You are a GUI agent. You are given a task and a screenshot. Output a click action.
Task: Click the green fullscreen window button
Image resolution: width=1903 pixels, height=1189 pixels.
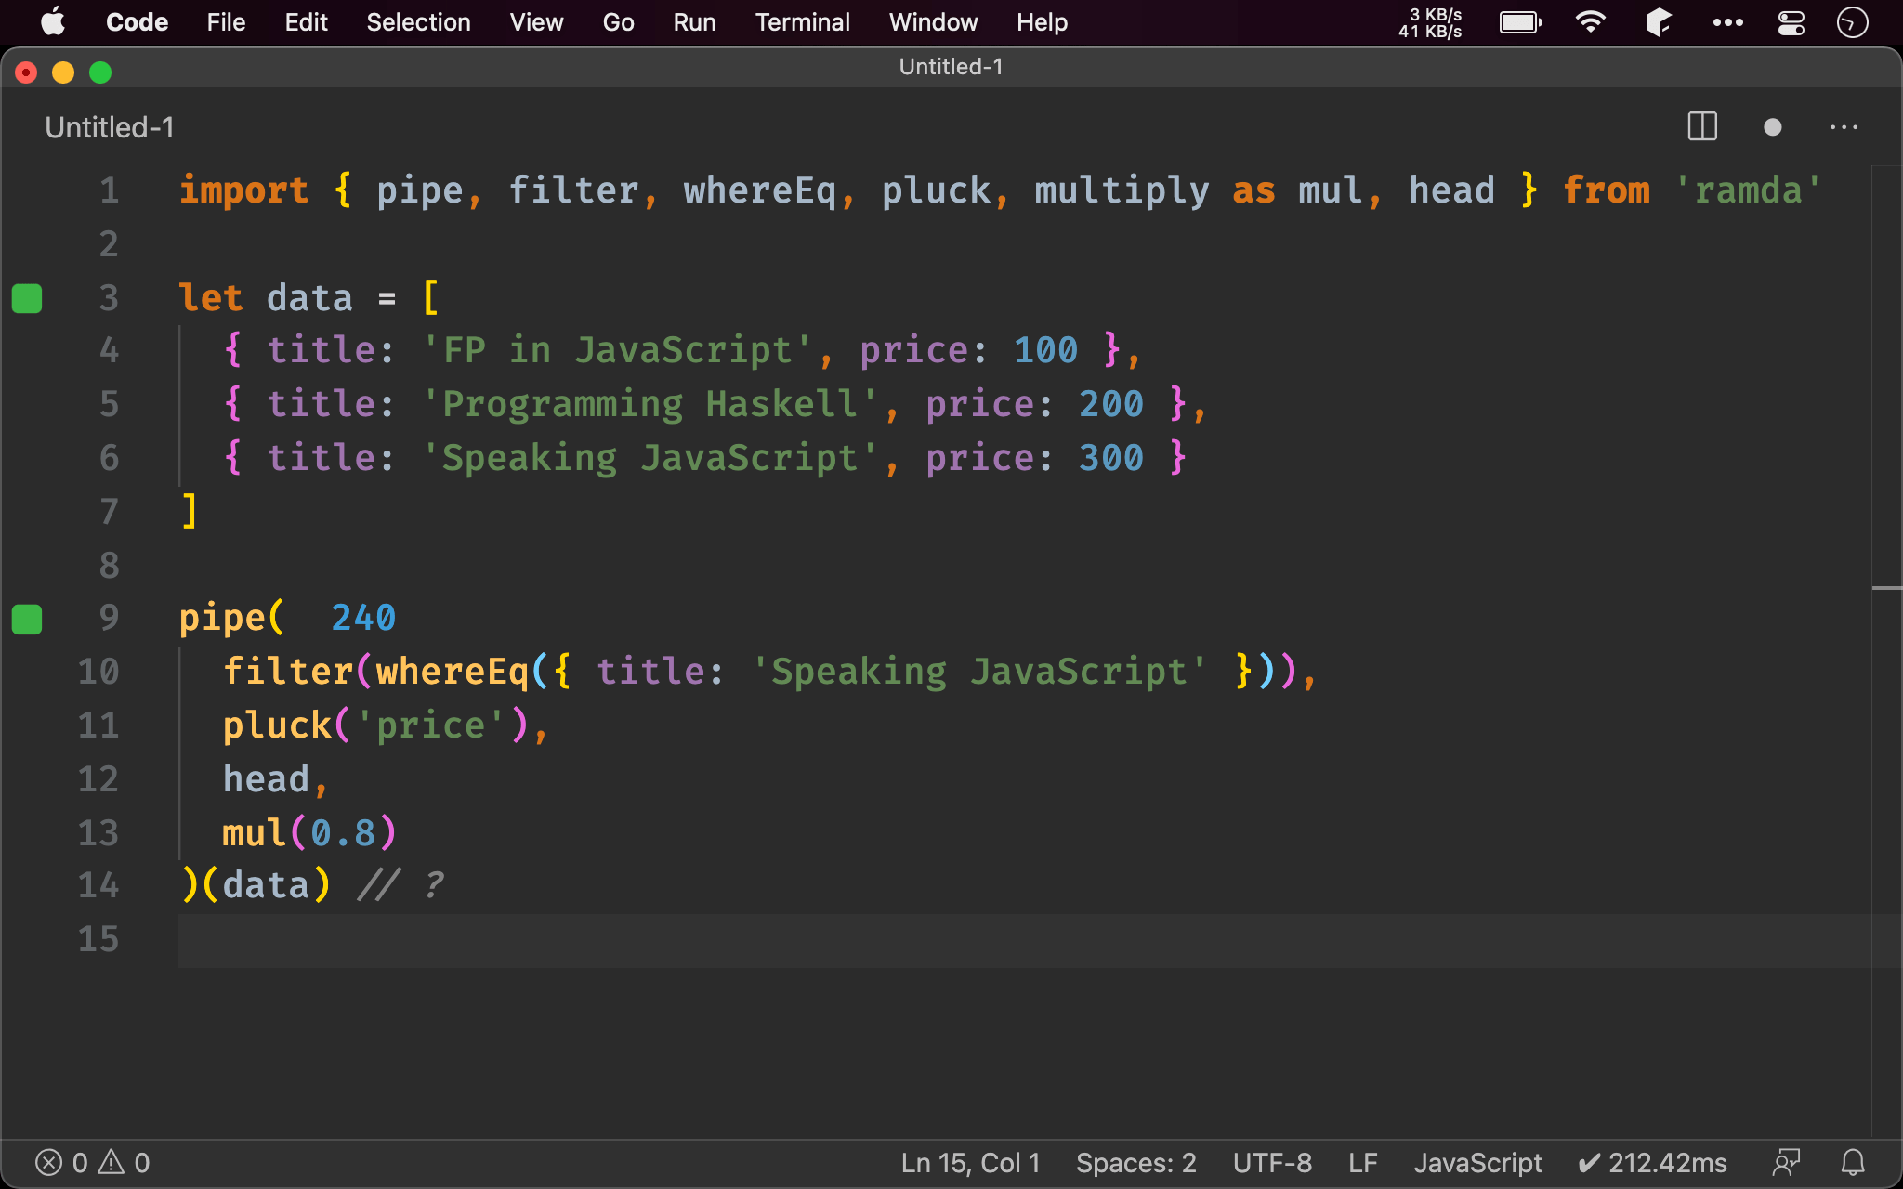[x=100, y=72]
